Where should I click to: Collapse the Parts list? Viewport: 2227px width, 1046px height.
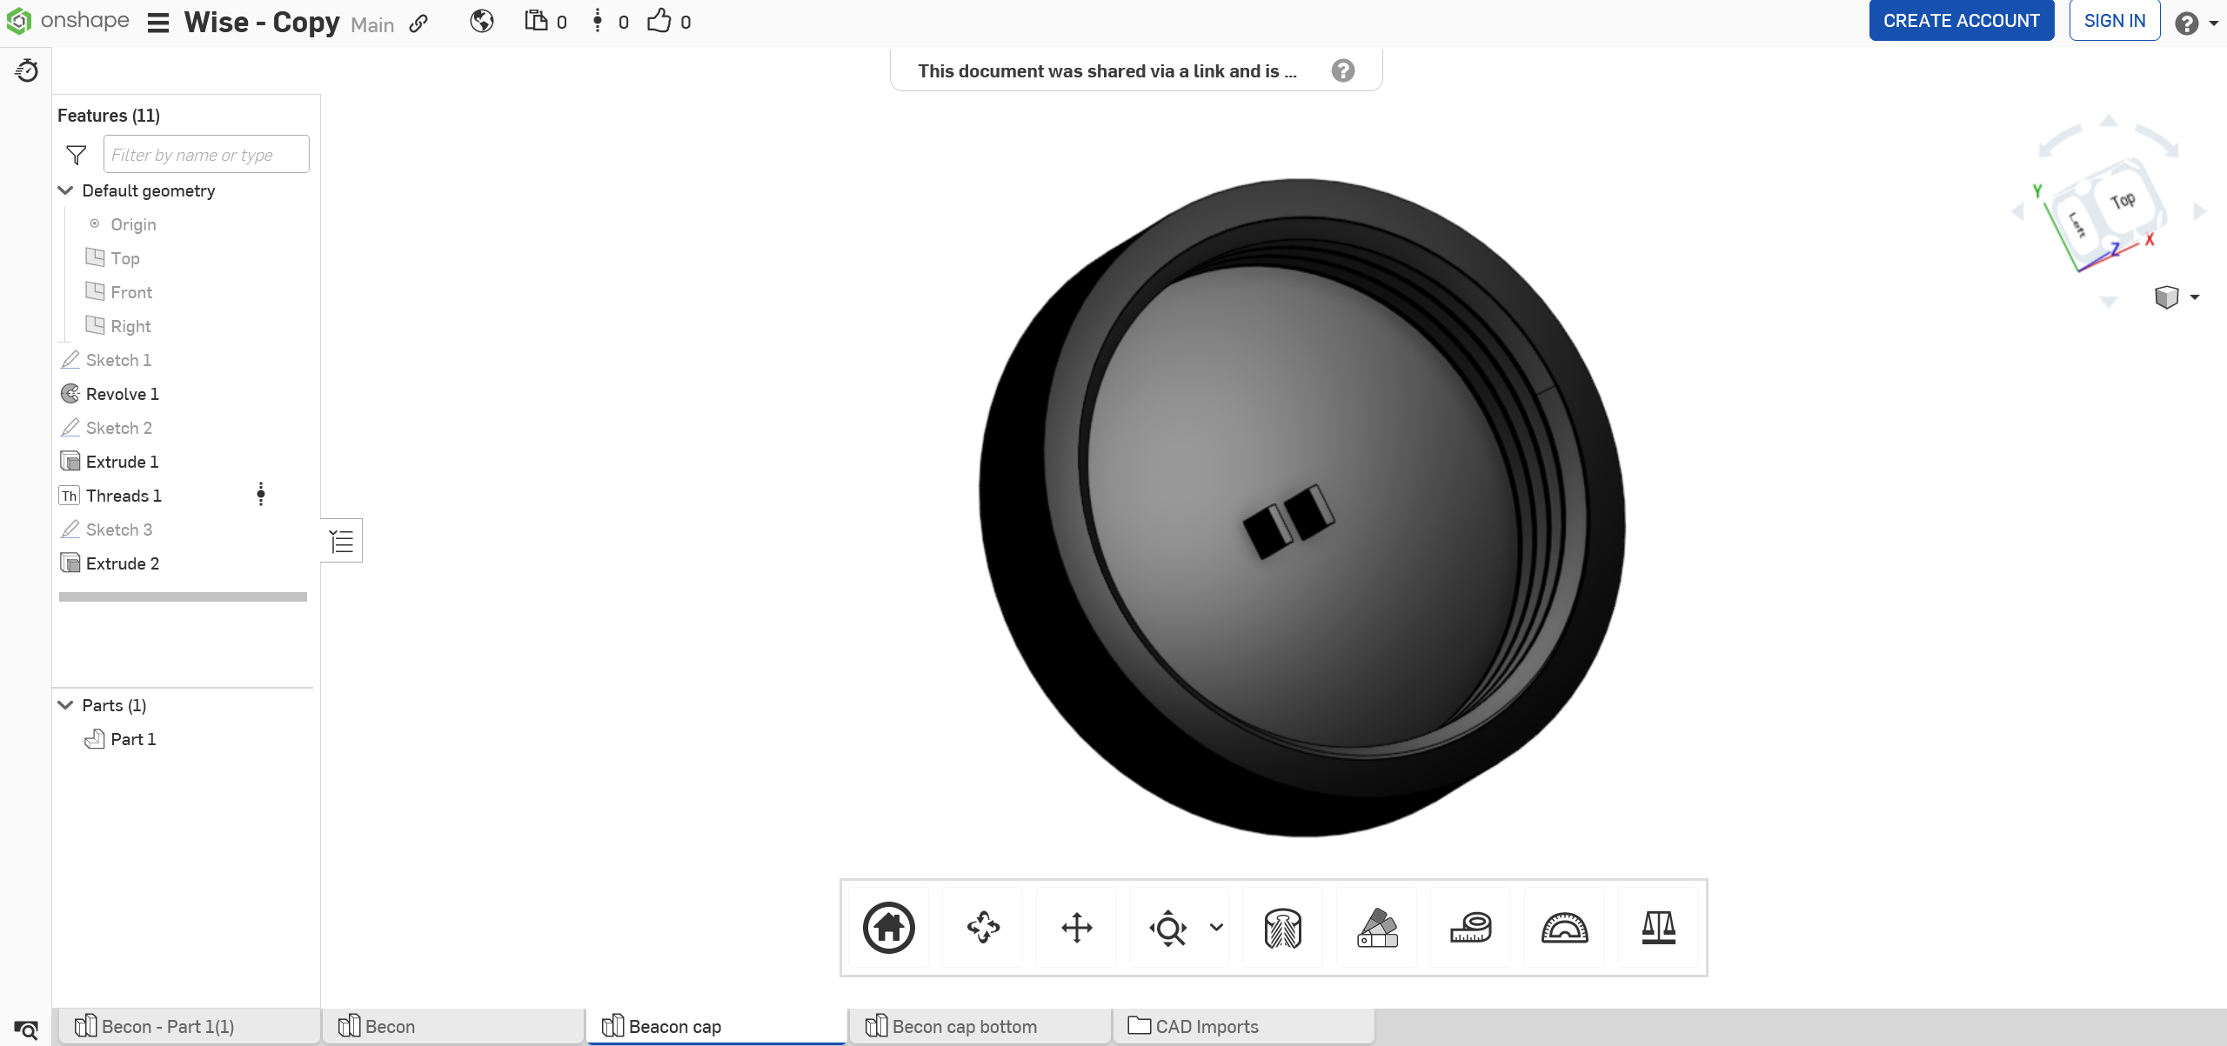click(65, 705)
